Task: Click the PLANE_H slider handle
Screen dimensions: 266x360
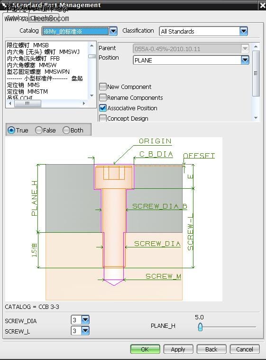Action: click(x=200, y=327)
